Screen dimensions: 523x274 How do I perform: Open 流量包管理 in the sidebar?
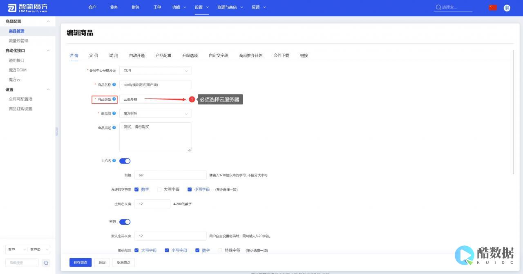19,41
